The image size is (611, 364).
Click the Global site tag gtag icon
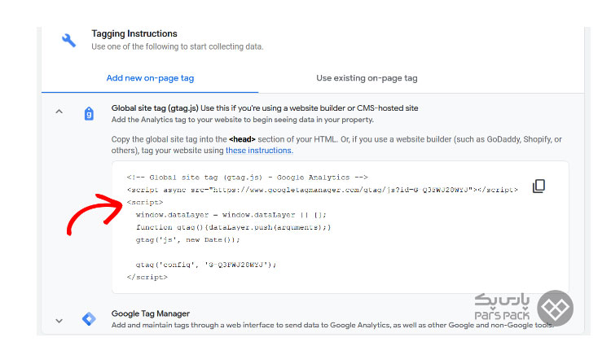pyautogui.click(x=89, y=114)
